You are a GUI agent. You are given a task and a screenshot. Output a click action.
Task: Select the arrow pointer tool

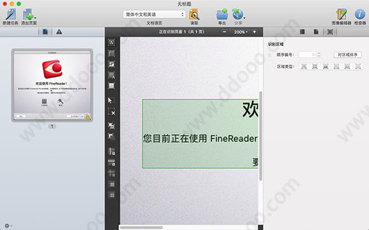click(x=111, y=101)
